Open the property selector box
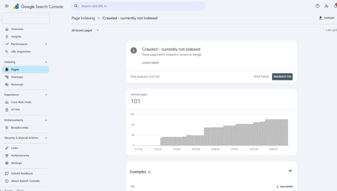 point(26,18)
